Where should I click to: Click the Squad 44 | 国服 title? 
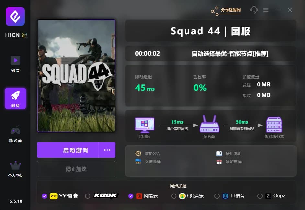[x=210, y=31]
